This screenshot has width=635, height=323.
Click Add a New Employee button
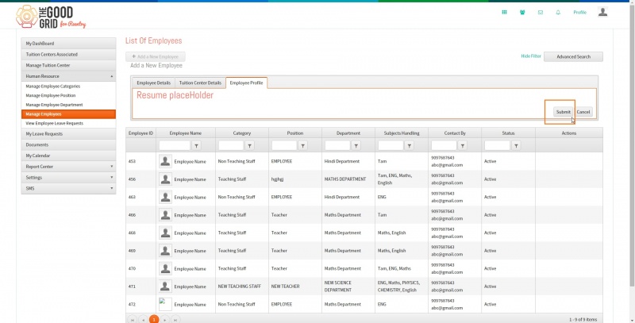pyautogui.click(x=156, y=56)
